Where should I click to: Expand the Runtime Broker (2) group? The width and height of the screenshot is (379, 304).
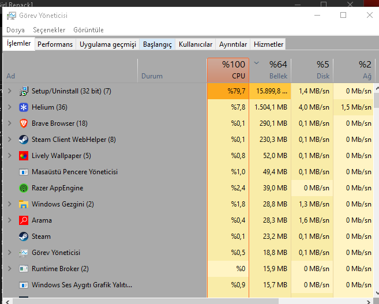click(10, 268)
